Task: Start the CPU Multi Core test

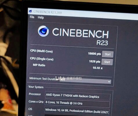Action: click(x=108, y=54)
